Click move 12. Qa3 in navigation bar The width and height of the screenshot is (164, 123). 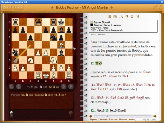point(54,87)
